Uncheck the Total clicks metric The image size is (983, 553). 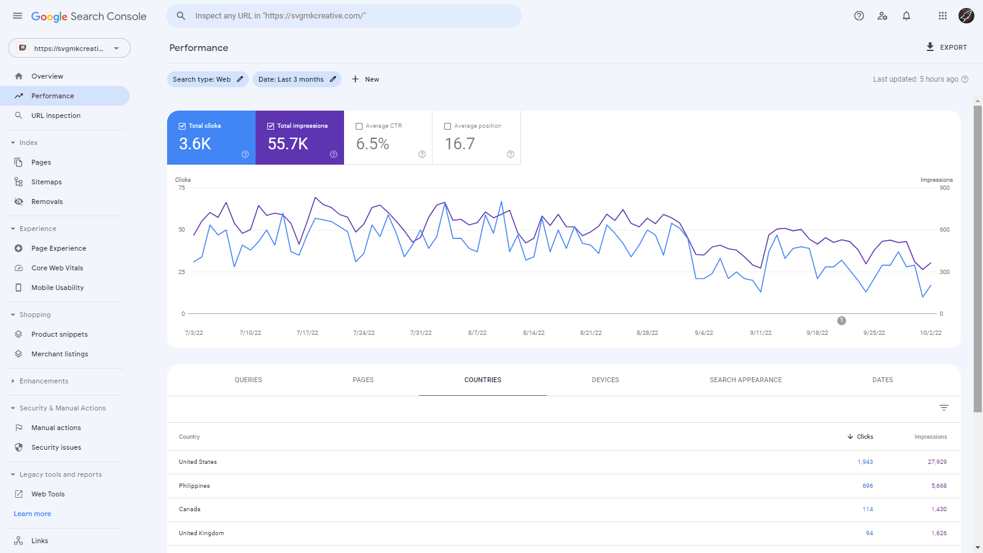182,126
